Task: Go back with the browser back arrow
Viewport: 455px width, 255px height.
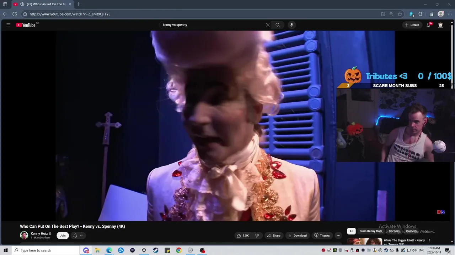Action: click(5, 14)
